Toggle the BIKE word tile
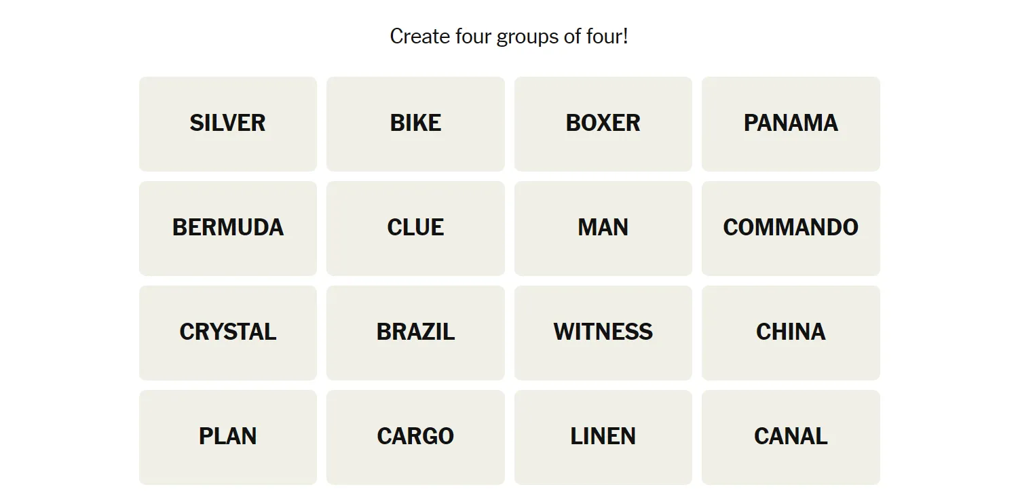The height and width of the screenshot is (491, 1018). coord(415,123)
